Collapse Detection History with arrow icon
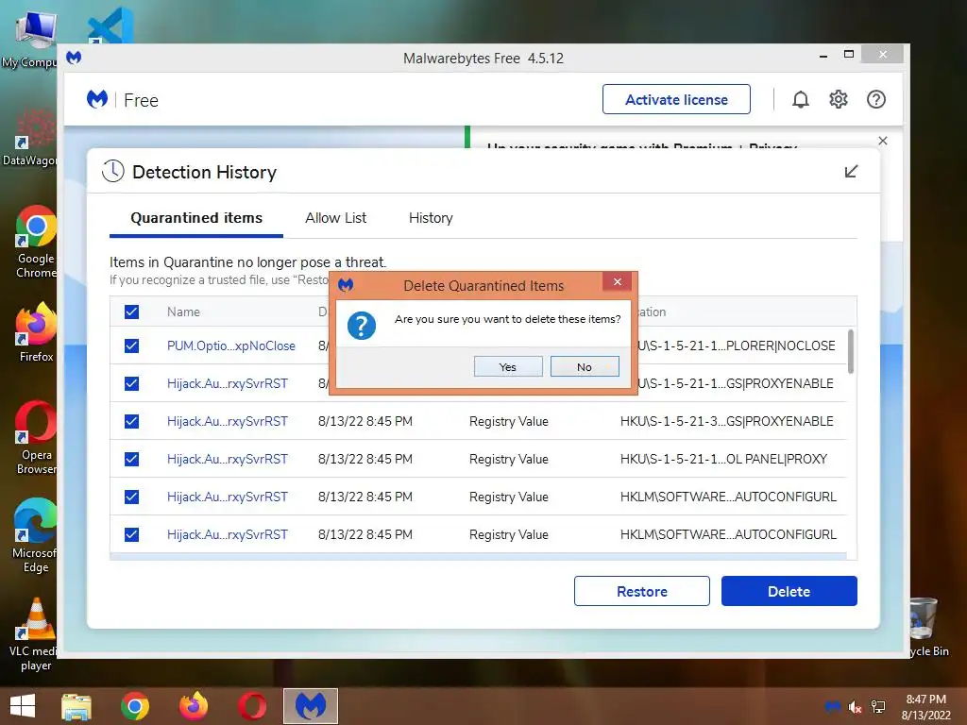 851,172
